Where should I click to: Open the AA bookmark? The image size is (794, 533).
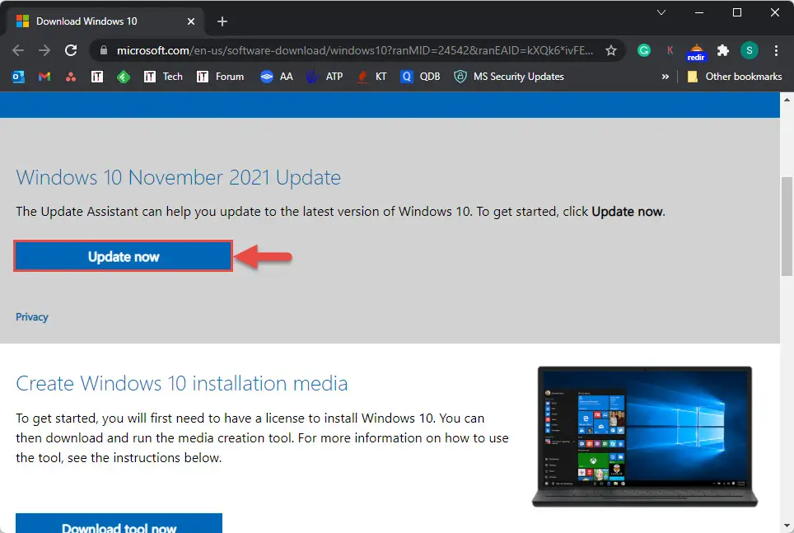click(x=277, y=77)
